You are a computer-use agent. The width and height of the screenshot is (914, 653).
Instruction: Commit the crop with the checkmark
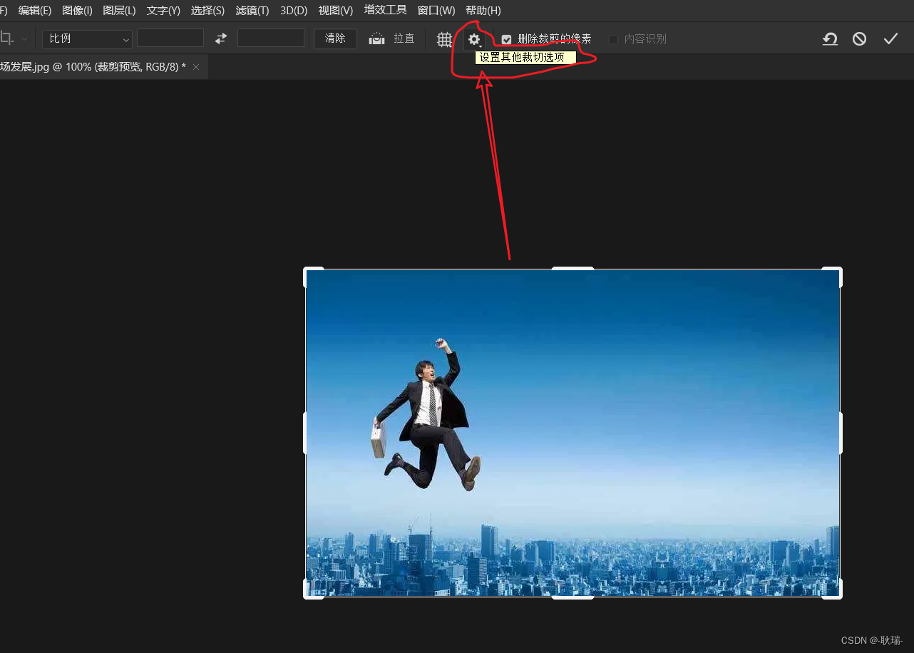[890, 39]
